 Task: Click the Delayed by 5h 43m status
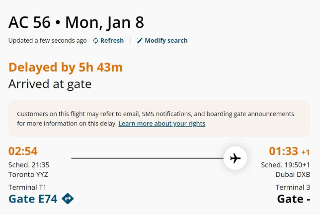[x=66, y=68]
